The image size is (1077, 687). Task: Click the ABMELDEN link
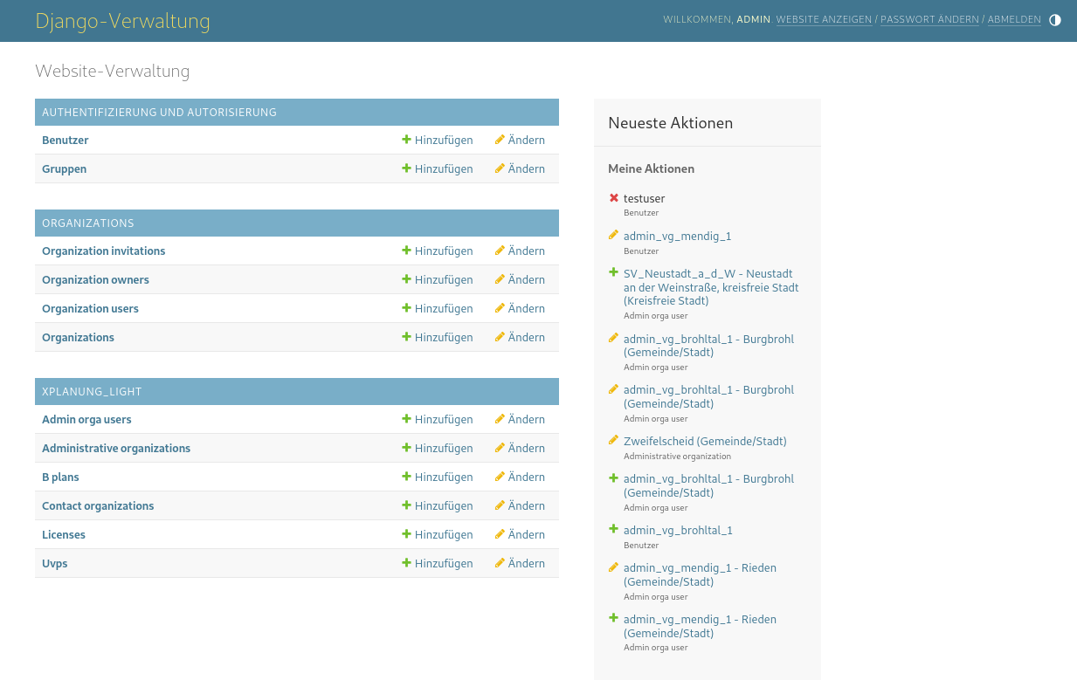click(1014, 19)
